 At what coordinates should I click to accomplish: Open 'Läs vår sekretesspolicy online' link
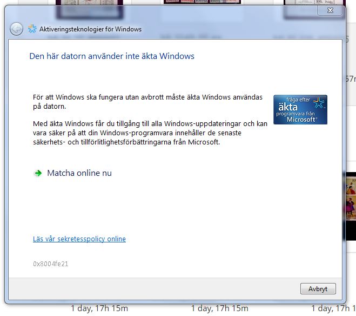point(79,239)
